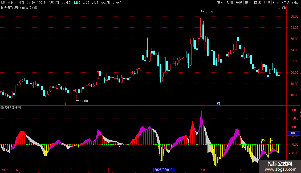Click the 200.0 indicator axis label
The image size is (301, 173).
(x=294, y=110)
